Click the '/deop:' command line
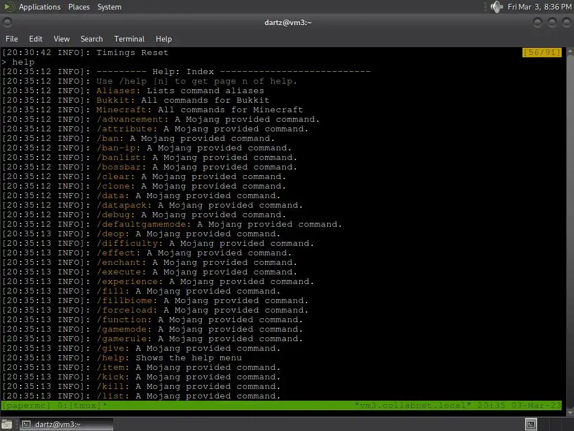The image size is (574, 431). [x=141, y=234]
